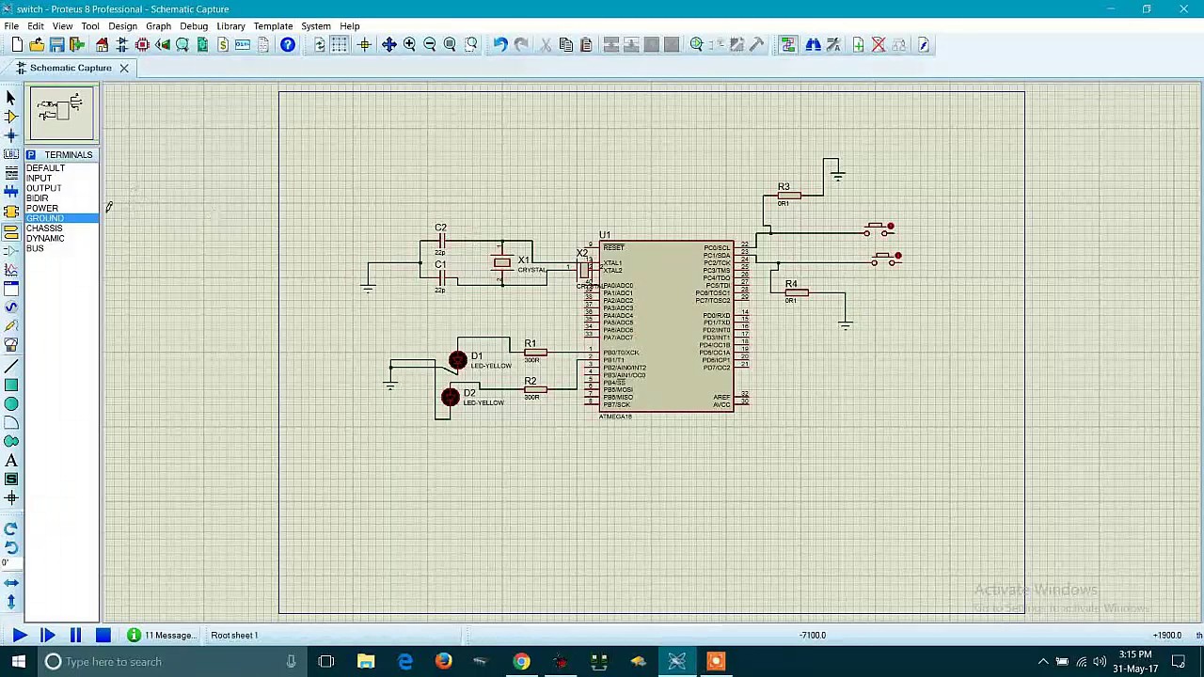The width and height of the screenshot is (1204, 677).
Task: Close the Schematic Capture tab
Action: click(x=123, y=68)
